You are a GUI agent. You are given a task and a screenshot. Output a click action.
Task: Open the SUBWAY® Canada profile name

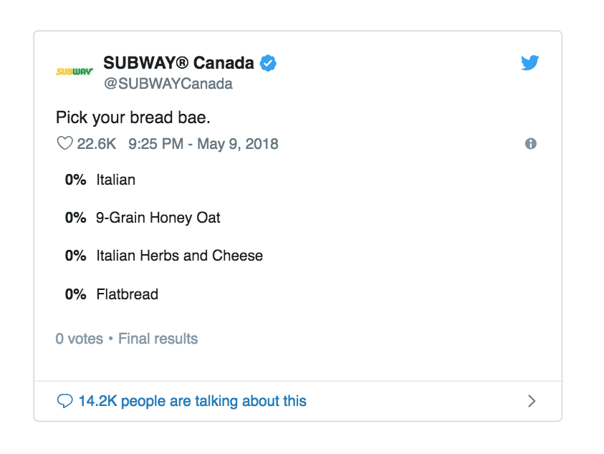pyautogui.click(x=178, y=63)
